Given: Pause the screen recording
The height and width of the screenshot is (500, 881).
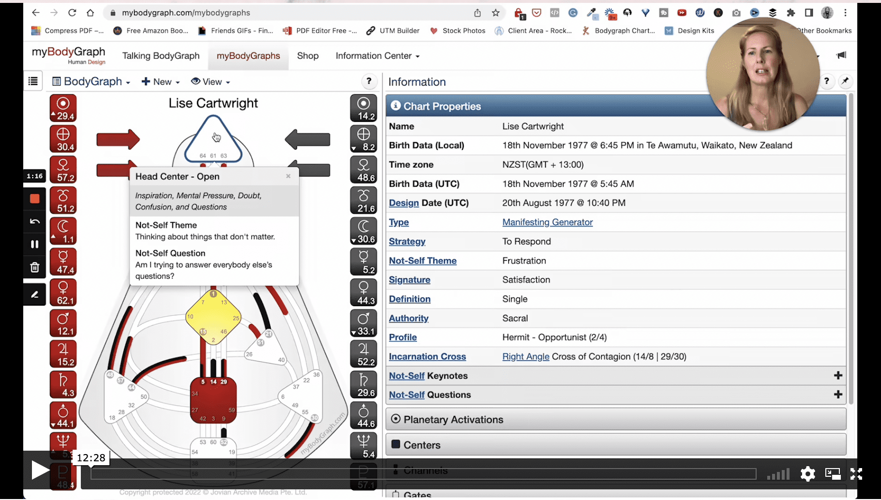Looking at the screenshot, I should [35, 244].
